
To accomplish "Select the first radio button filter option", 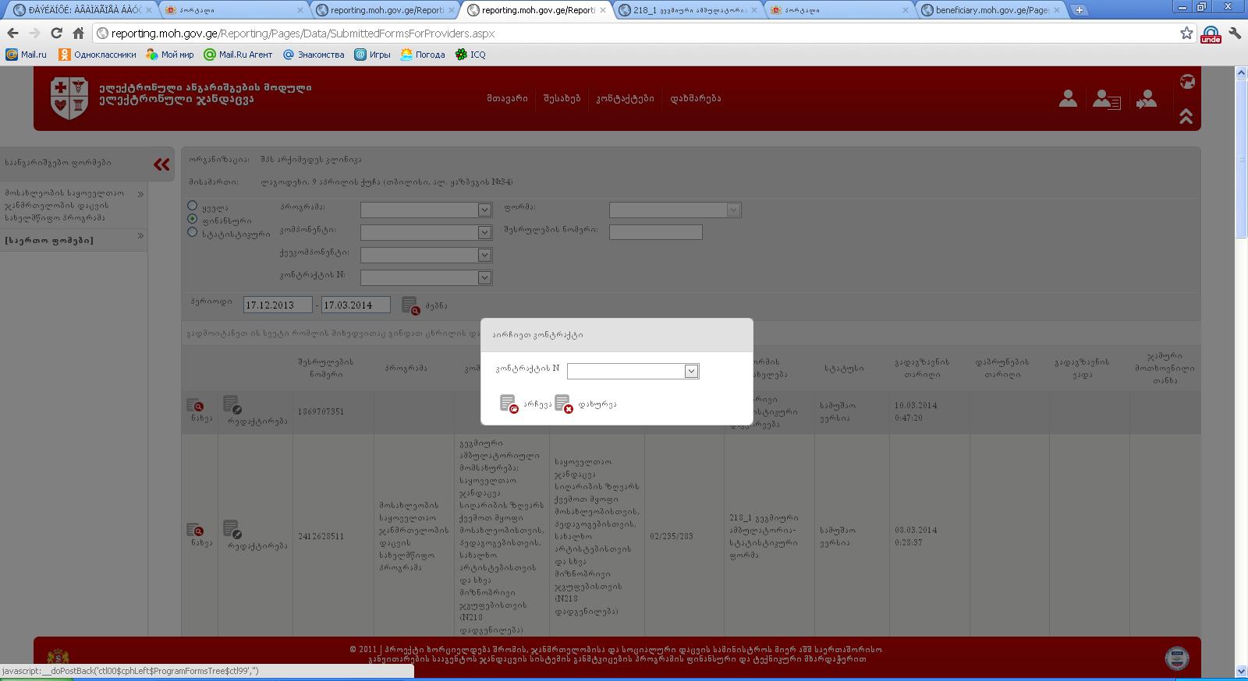I will pyautogui.click(x=192, y=206).
